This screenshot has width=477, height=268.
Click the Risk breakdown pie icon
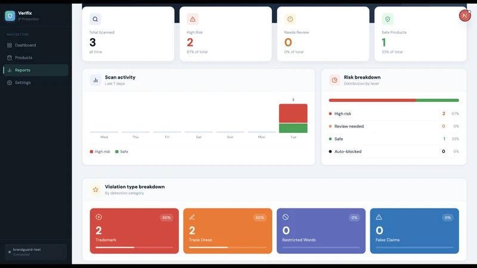point(334,80)
